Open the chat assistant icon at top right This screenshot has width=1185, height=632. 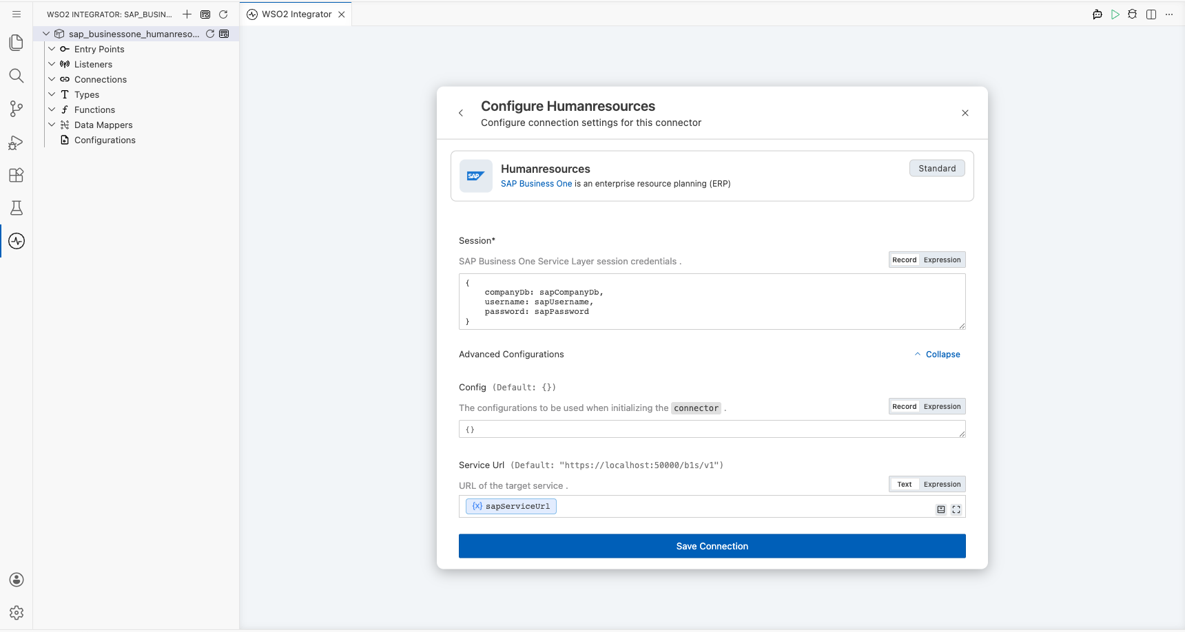click(1098, 14)
